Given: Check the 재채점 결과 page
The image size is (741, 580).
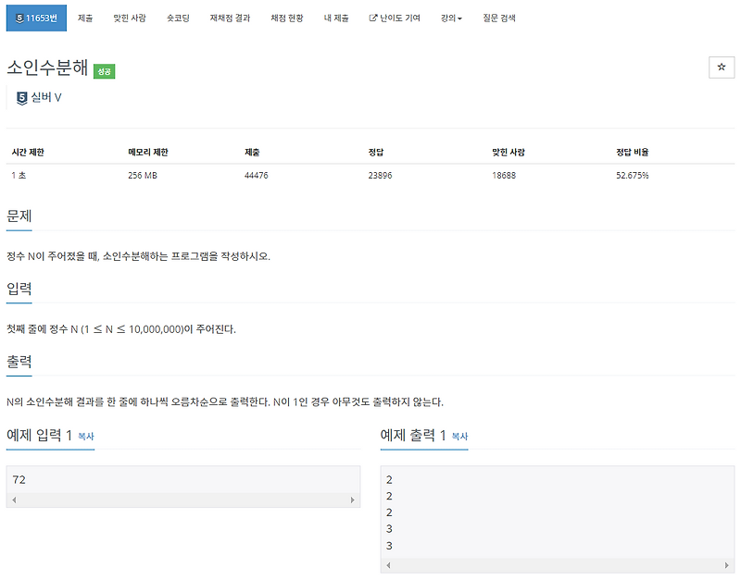Looking at the screenshot, I should pyautogui.click(x=232, y=17).
